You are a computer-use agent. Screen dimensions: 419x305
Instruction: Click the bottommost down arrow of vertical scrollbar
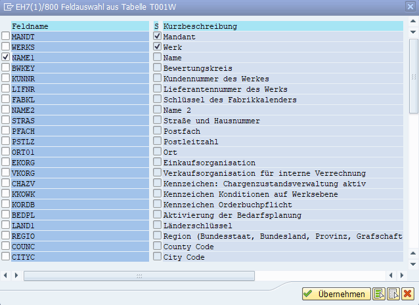(413, 264)
